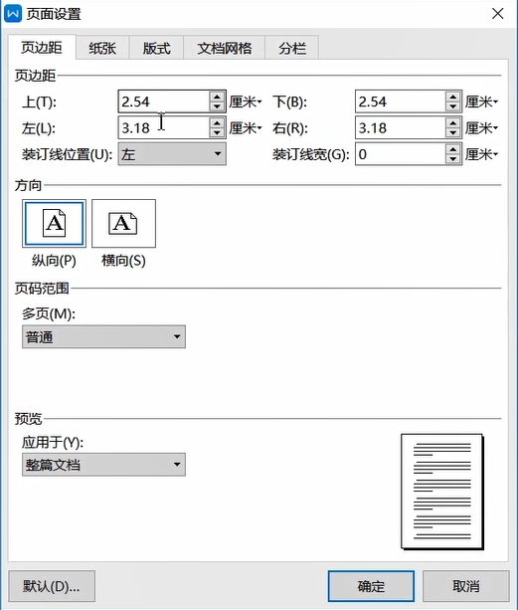The height and width of the screenshot is (610, 518).
Task: Open the 分栏 tab
Action: point(292,48)
